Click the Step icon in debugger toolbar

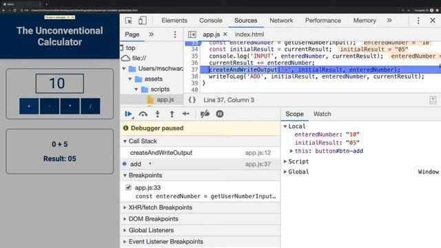(186, 114)
